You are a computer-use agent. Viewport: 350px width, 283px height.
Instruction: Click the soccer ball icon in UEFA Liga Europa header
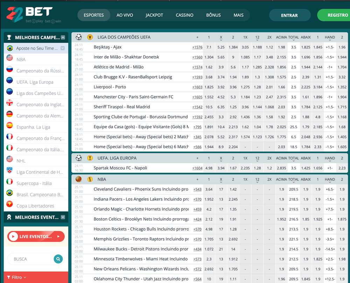78,158
